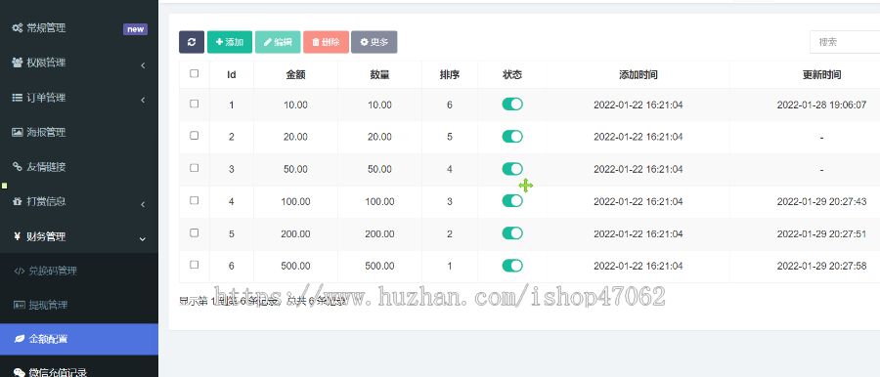Toggle status switch for amount 500.00
880x377 pixels.
click(512, 266)
